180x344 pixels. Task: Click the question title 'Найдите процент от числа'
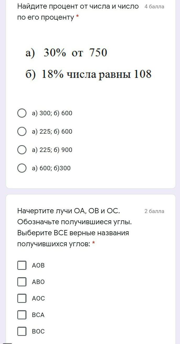tap(78, 12)
